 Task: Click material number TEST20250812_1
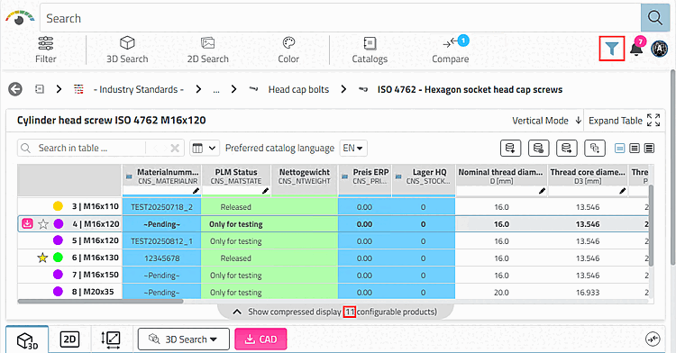161,241
